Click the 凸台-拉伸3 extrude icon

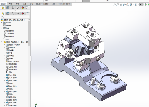[x=7, y=81]
